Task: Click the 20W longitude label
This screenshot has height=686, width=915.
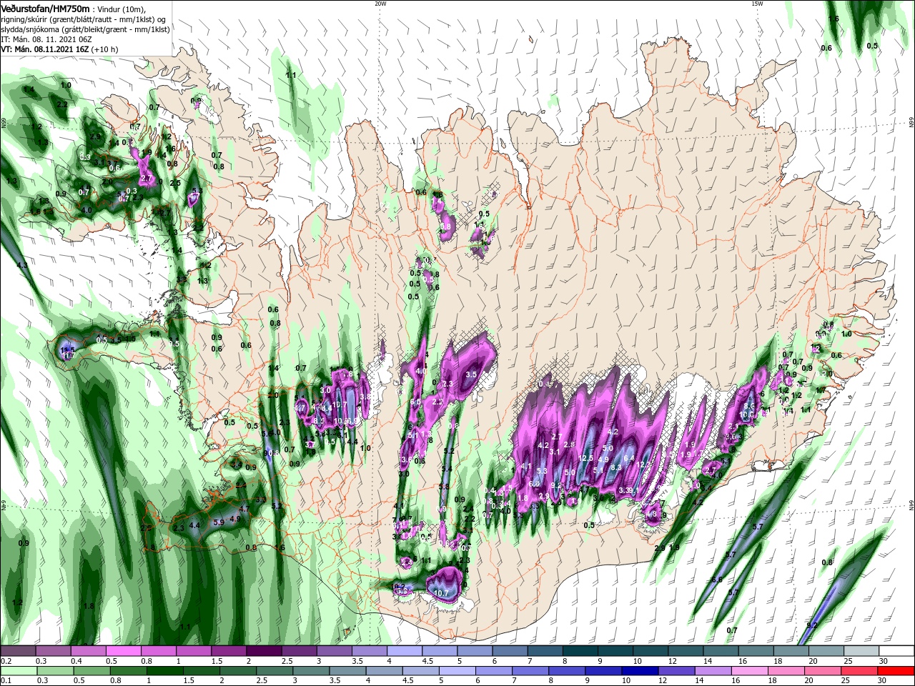Action: 380,4
